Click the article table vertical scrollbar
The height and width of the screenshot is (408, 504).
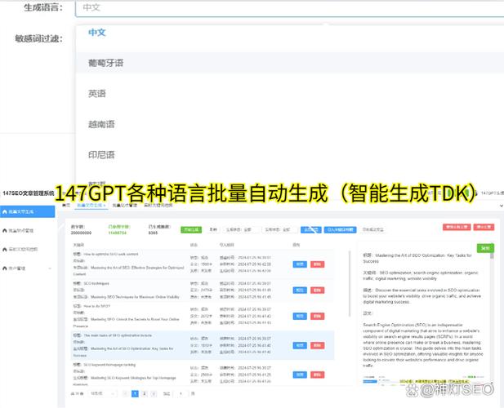350,284
